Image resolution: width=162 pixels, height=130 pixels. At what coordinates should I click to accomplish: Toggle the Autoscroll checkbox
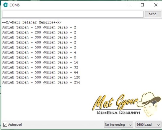coord(5,125)
